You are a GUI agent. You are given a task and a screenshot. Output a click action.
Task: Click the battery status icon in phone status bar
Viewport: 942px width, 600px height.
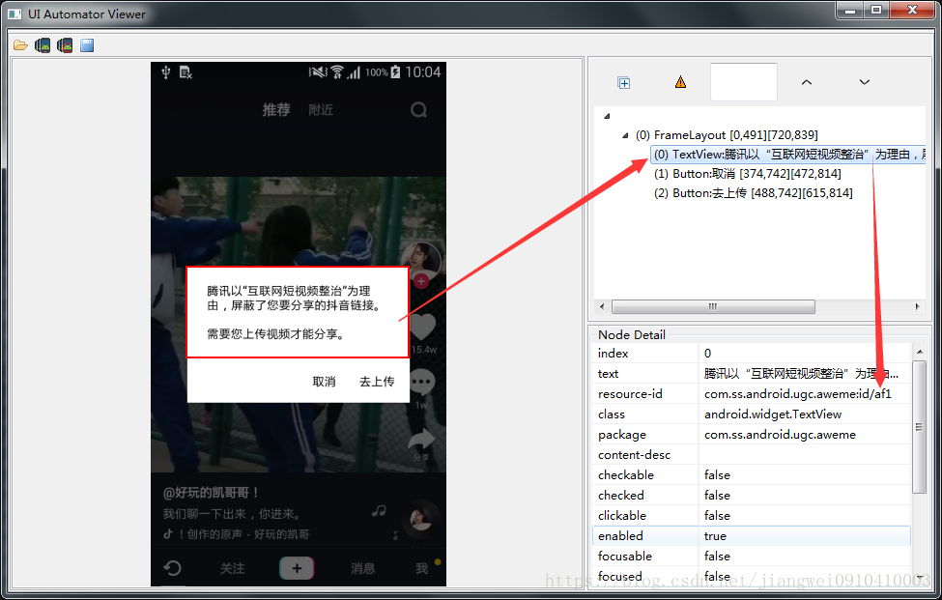click(395, 72)
